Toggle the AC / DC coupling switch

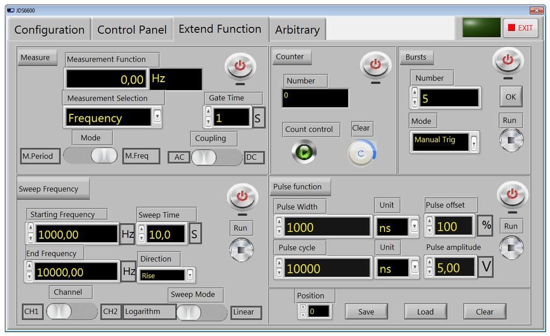point(217,157)
